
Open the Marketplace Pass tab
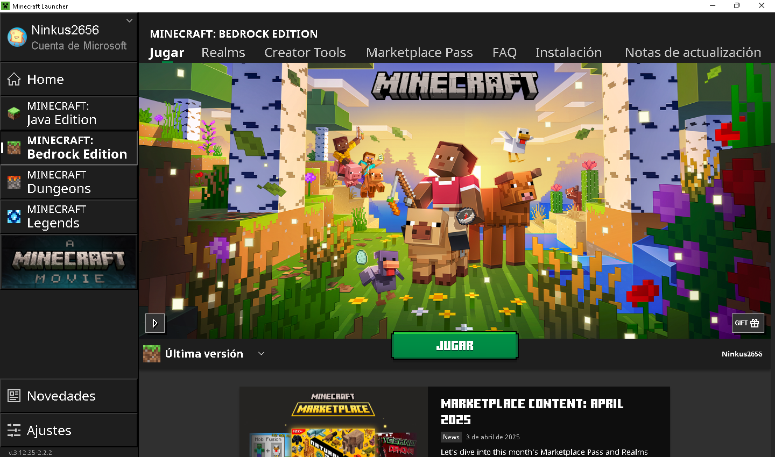click(419, 53)
